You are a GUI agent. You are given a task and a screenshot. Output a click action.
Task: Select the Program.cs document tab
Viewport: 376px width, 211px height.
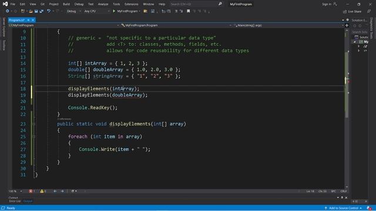(x=16, y=20)
